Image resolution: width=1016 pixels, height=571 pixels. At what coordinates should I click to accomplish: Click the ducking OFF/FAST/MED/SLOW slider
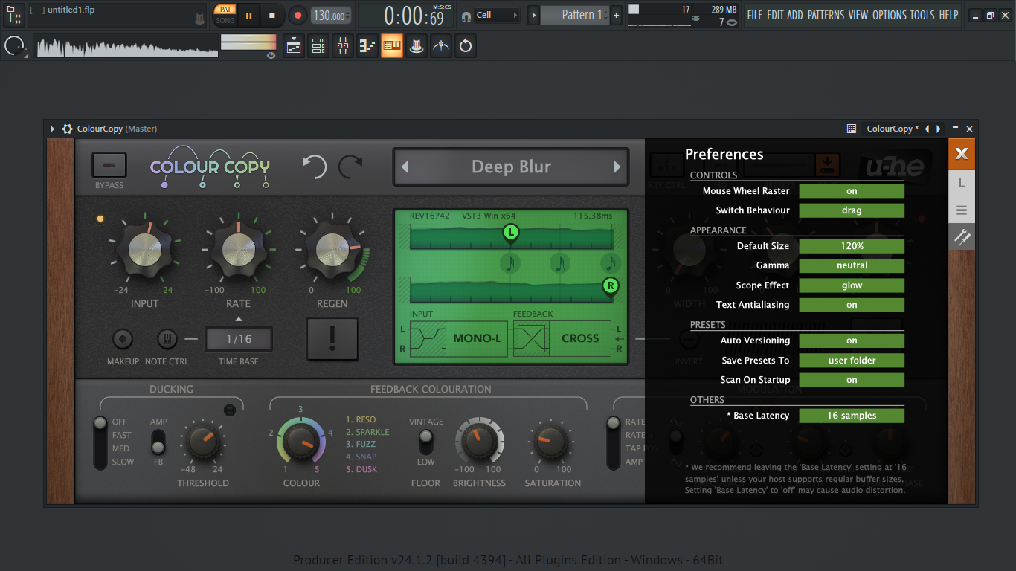point(100,442)
